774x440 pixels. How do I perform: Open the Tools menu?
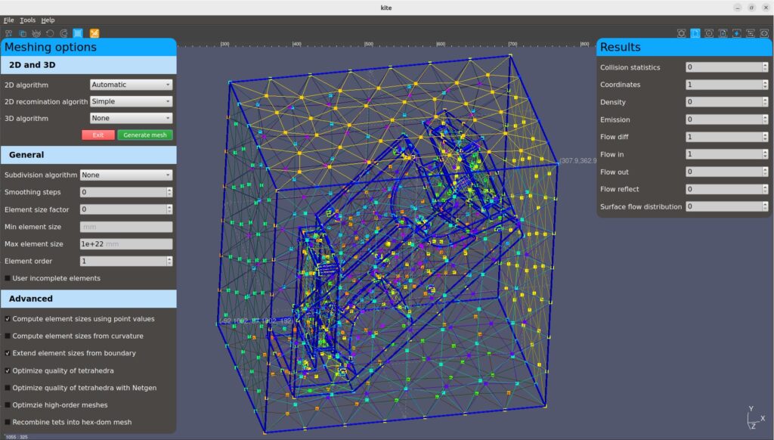click(x=27, y=20)
